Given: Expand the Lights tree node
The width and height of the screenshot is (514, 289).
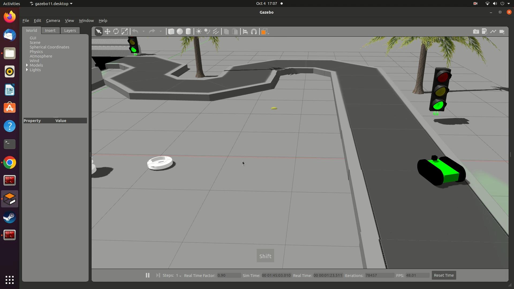Looking at the screenshot, I should click(27, 70).
